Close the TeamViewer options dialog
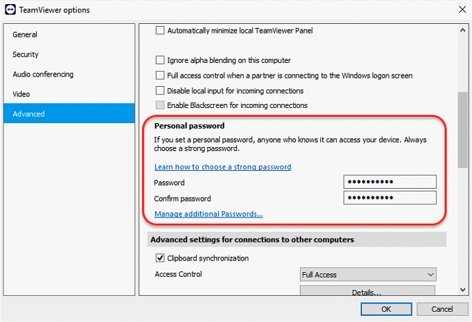The image size is (472, 322). tap(462, 10)
